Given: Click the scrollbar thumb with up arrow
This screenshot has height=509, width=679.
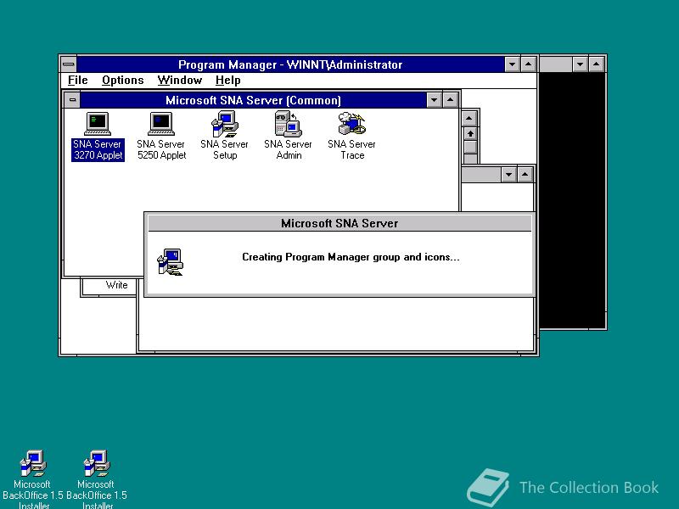Looking at the screenshot, I should tap(470, 134).
